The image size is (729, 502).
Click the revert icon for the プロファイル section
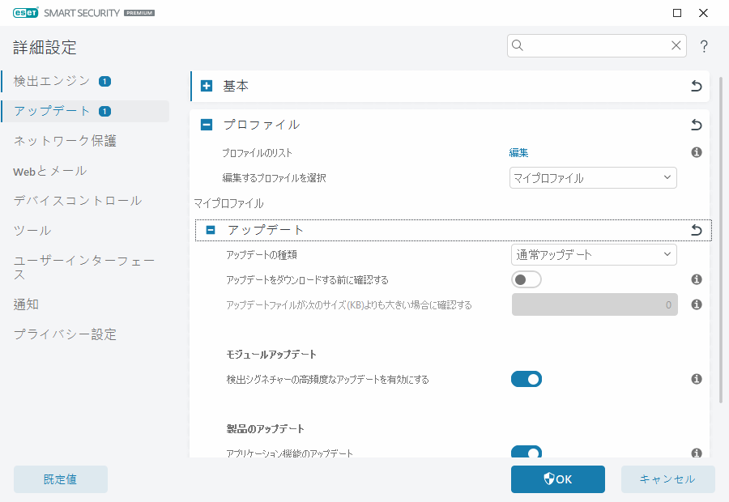(695, 125)
